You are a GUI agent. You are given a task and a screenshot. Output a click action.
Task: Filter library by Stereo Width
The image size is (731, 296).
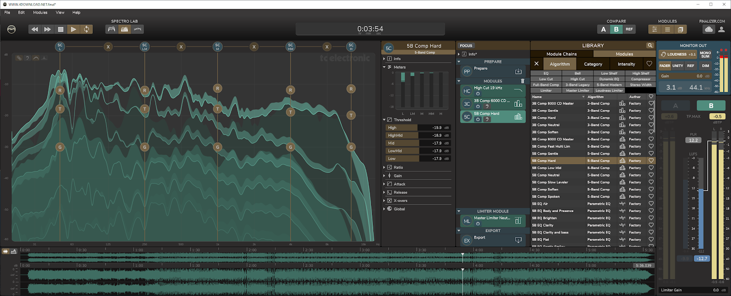[641, 85]
